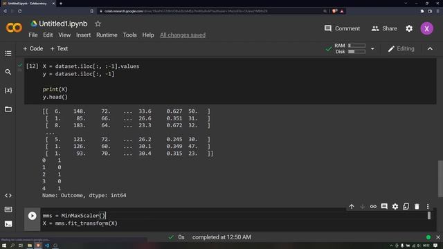
Task: Open the View menu
Action: coord(64,35)
